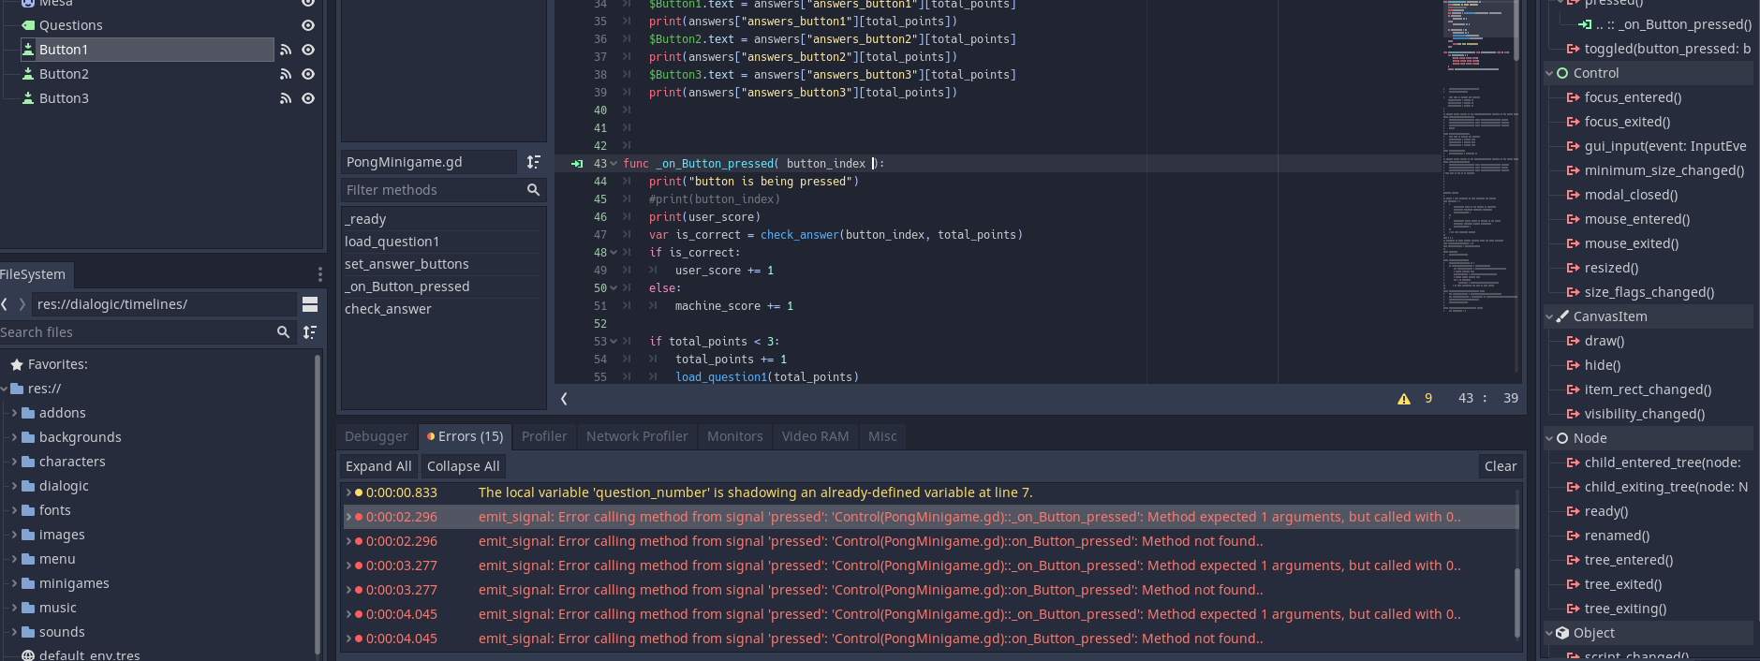Switch to Profiler tab
This screenshot has height=661, width=1760.
[x=544, y=436]
